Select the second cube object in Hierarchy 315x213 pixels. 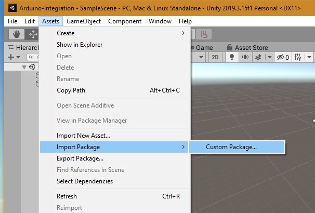[37, 84]
